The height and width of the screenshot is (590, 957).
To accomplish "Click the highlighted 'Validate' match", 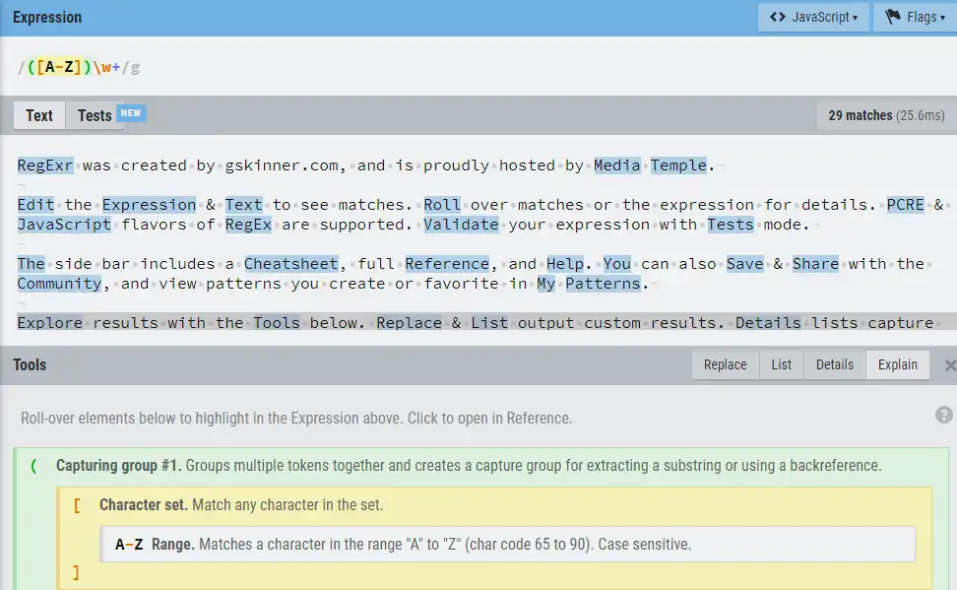I will [x=461, y=225].
